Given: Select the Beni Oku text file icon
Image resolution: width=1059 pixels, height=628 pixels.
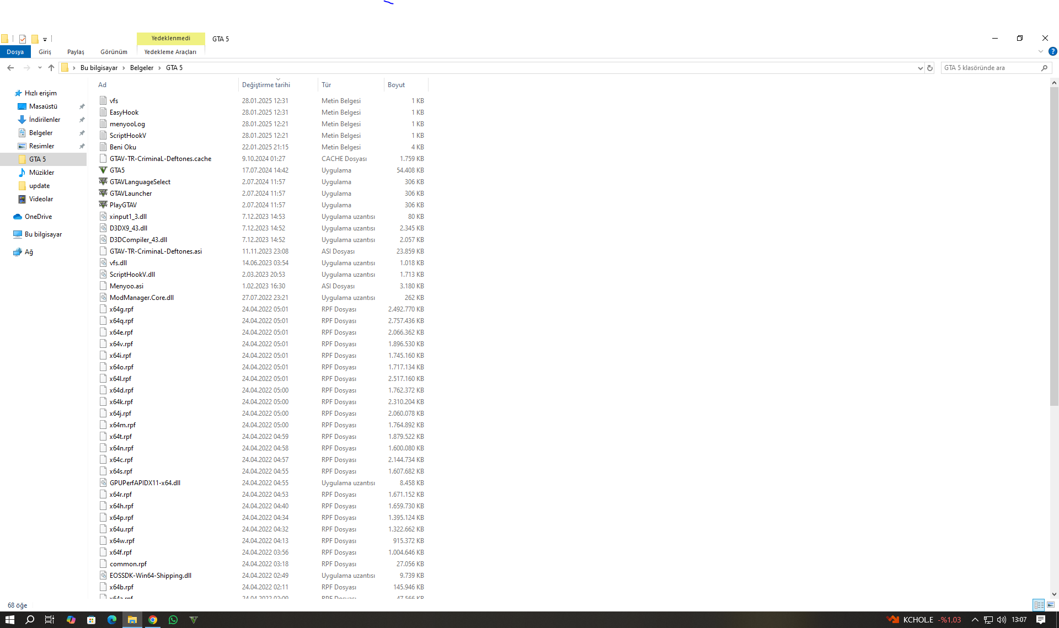Looking at the screenshot, I should (x=103, y=147).
